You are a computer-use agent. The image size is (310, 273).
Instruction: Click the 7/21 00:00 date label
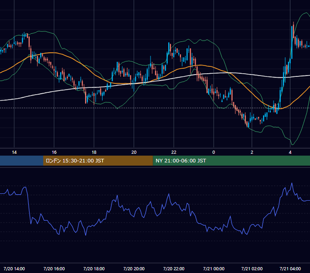click(214, 268)
